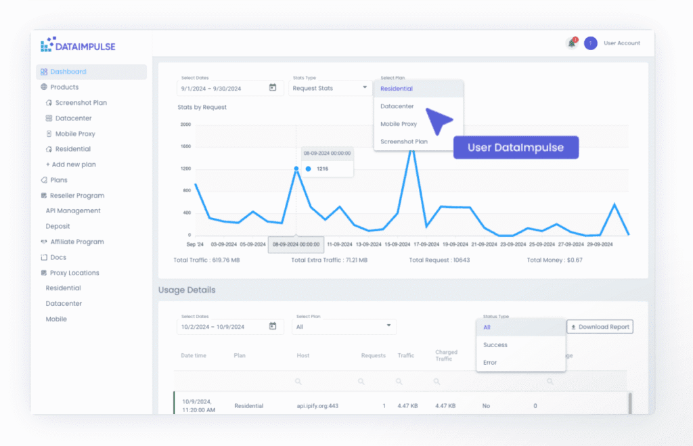Viewport: 693px width, 446px height.
Task: Choose Residential in Select Plan list
Action: (x=418, y=89)
